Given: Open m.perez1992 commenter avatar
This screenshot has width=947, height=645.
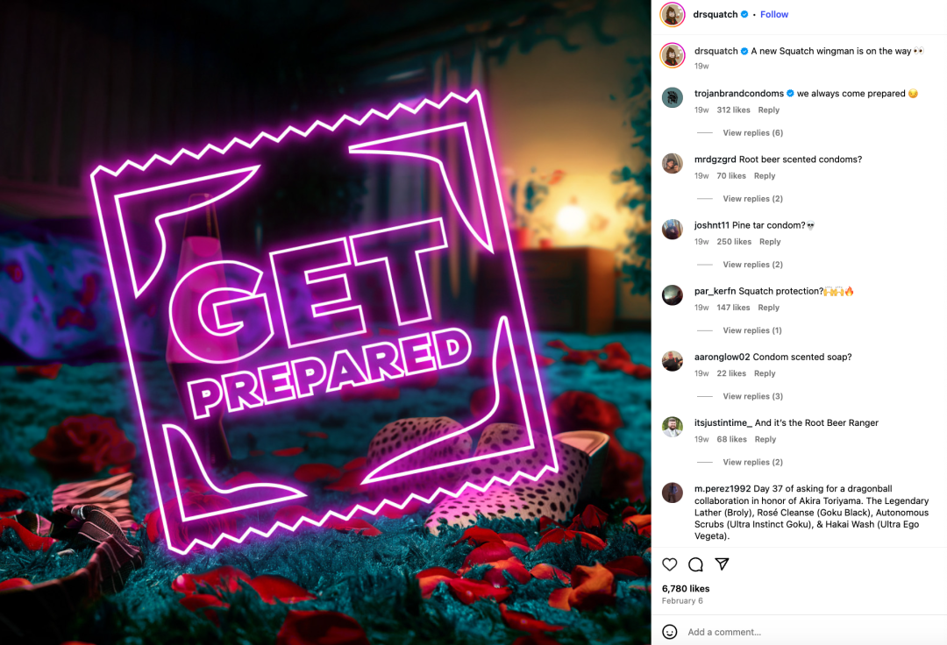Looking at the screenshot, I should coord(673,493).
